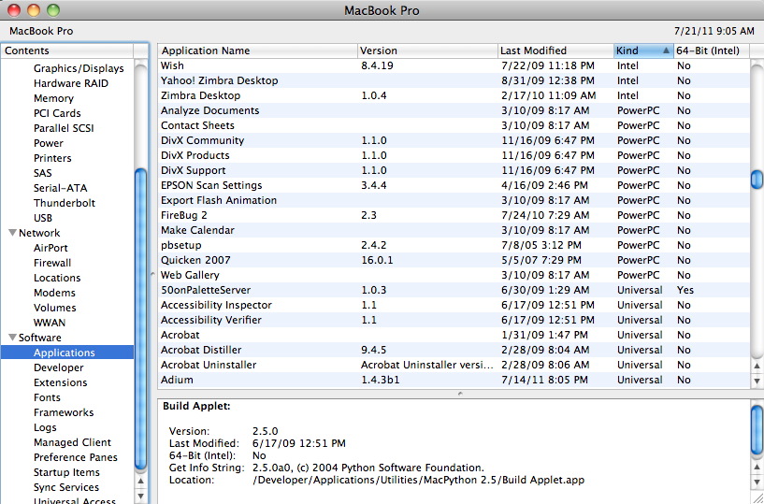
Task: Select the Accessibility Inspector row
Action: click(454, 305)
